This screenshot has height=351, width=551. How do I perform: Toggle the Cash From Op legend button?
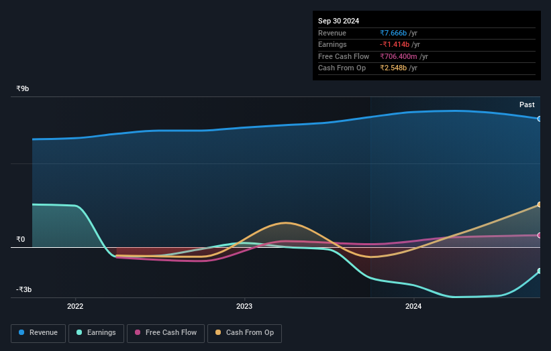[x=244, y=333]
